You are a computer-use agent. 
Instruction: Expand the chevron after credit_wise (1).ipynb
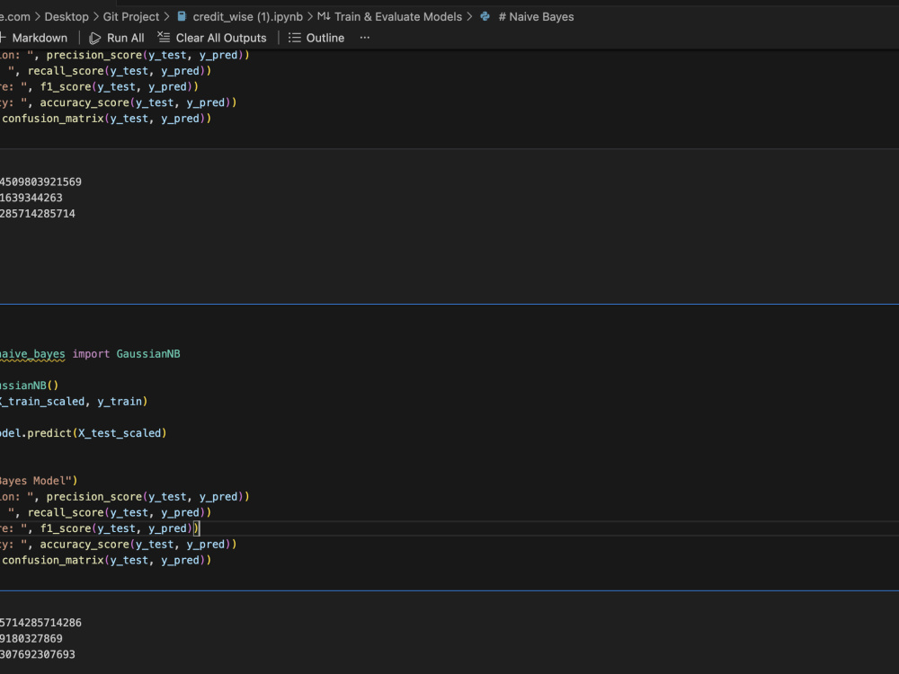point(309,16)
